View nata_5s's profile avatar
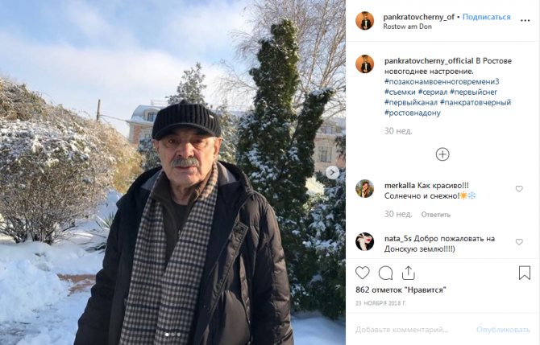 coord(365,241)
